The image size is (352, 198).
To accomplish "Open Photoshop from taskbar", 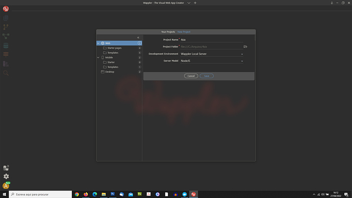I will pyautogui.click(x=113, y=194).
